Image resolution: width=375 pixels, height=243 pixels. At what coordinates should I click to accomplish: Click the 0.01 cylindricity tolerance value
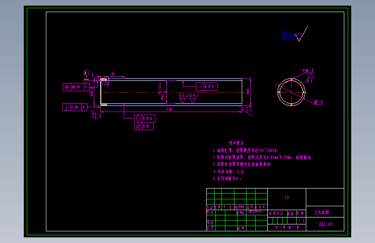146,126
